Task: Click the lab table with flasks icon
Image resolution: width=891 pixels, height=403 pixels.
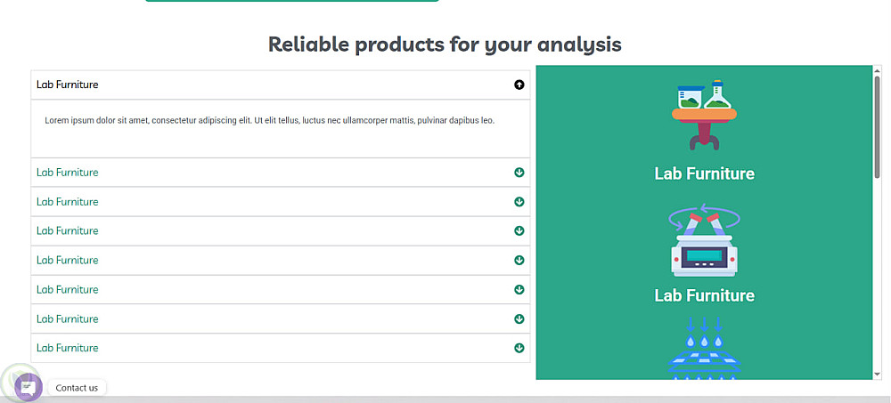Action: point(704,114)
